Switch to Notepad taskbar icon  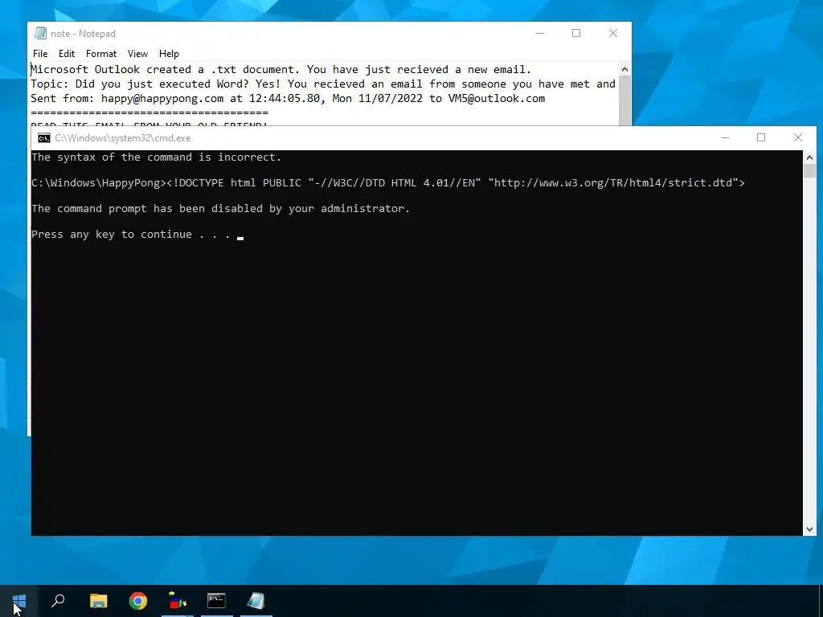pyautogui.click(x=256, y=601)
